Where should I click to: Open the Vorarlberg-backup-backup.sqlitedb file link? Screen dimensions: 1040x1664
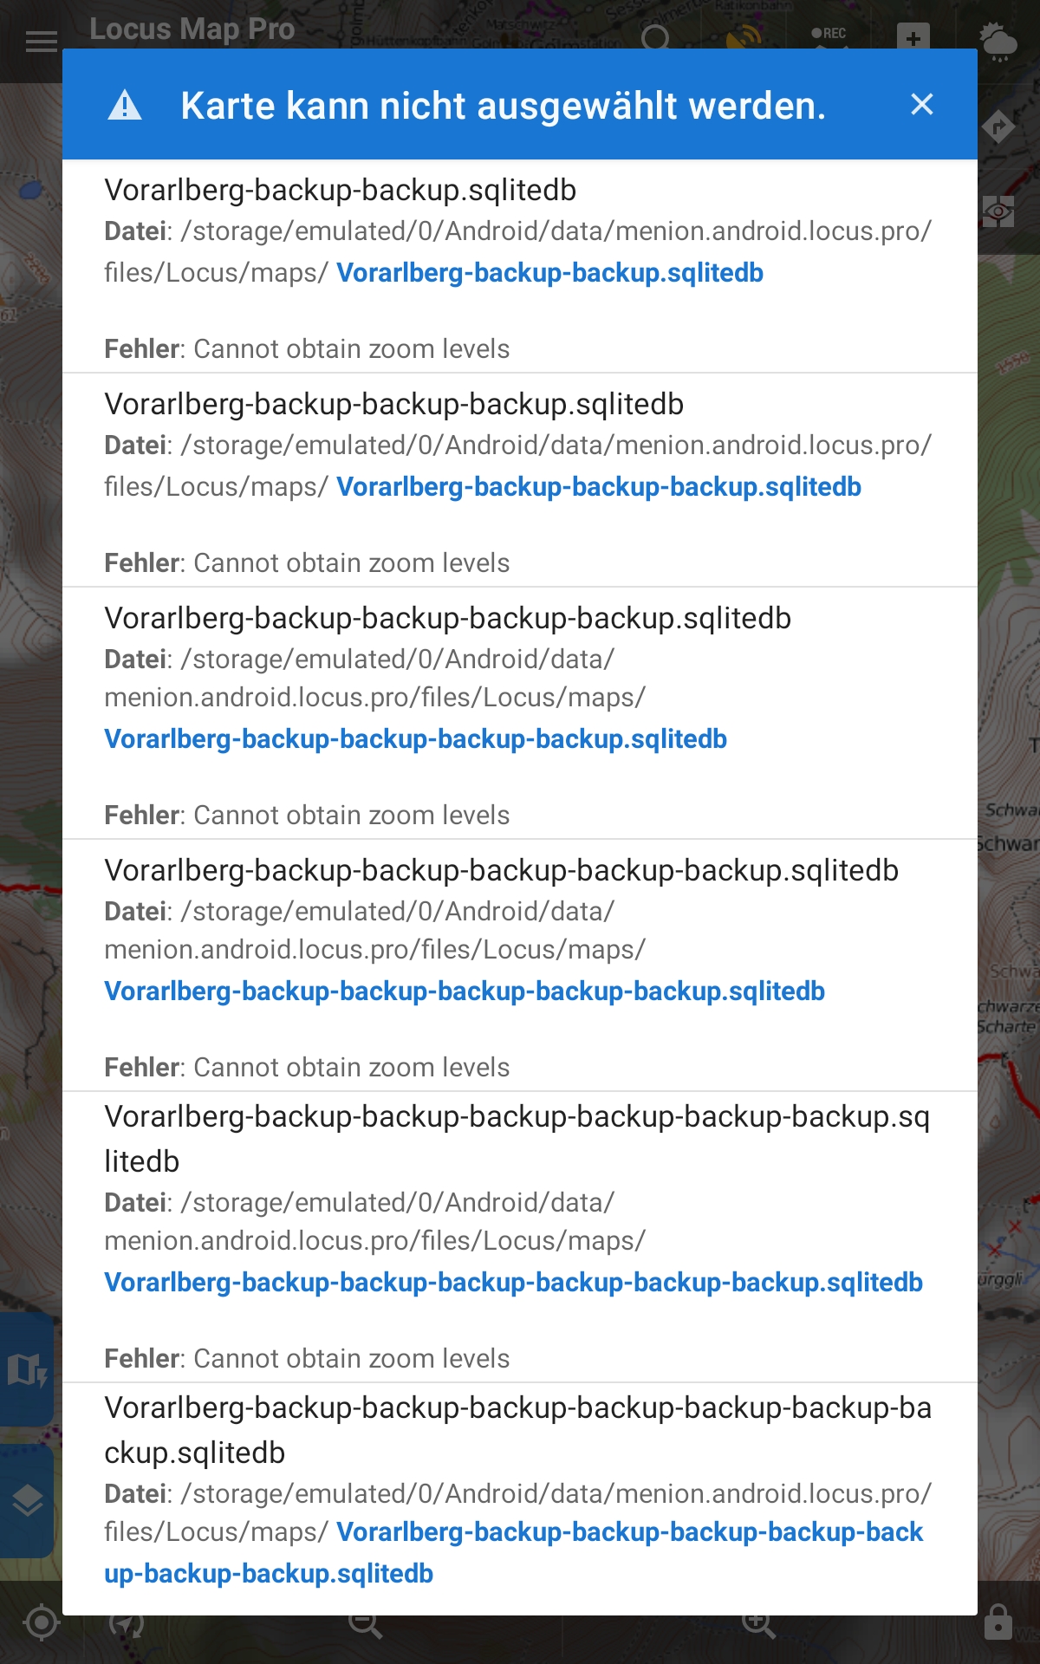pyautogui.click(x=549, y=273)
